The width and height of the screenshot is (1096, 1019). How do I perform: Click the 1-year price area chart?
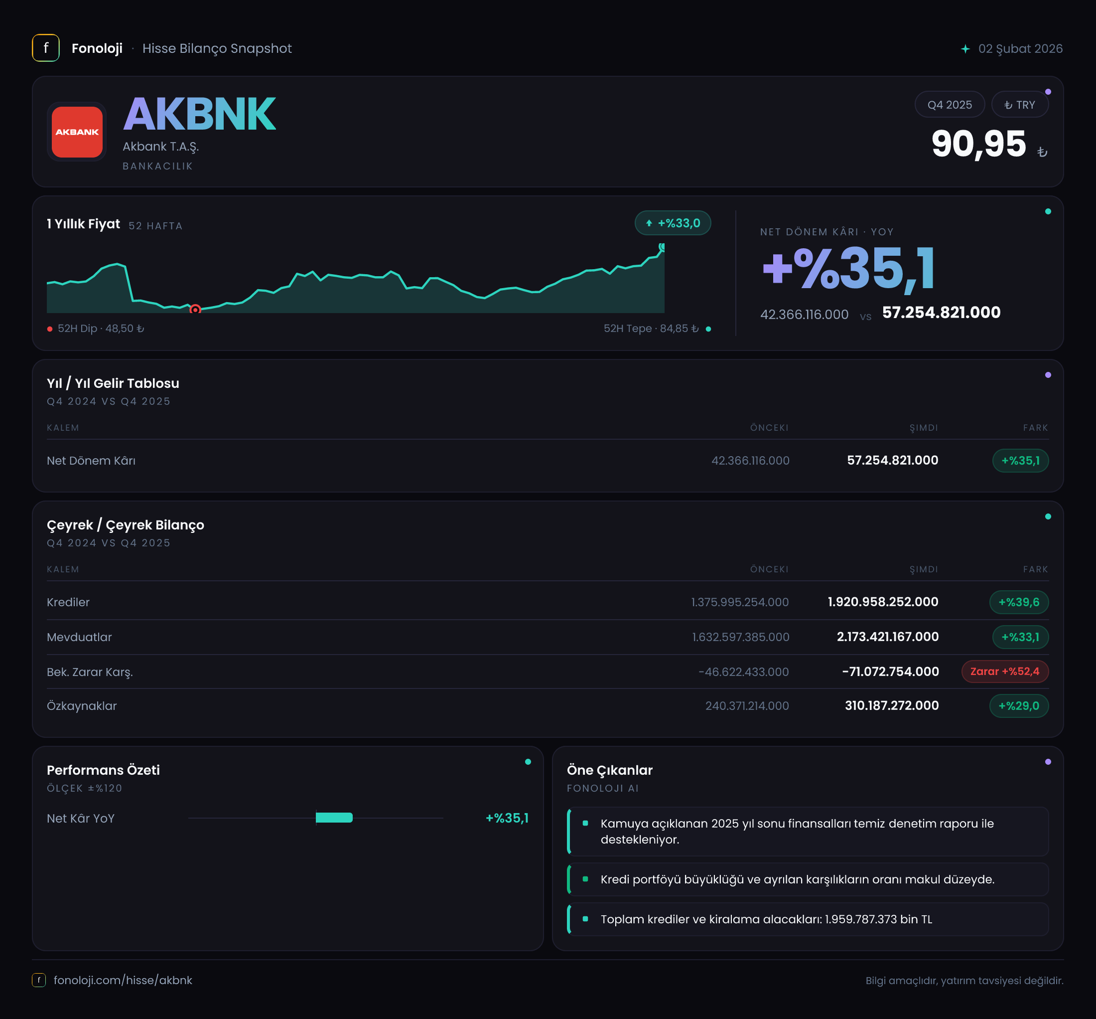(x=355, y=279)
